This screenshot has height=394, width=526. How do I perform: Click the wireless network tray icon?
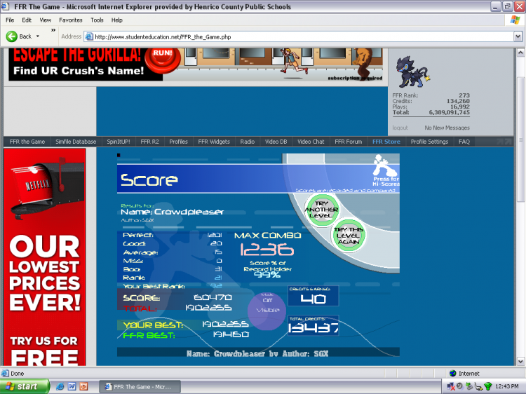[487, 386]
